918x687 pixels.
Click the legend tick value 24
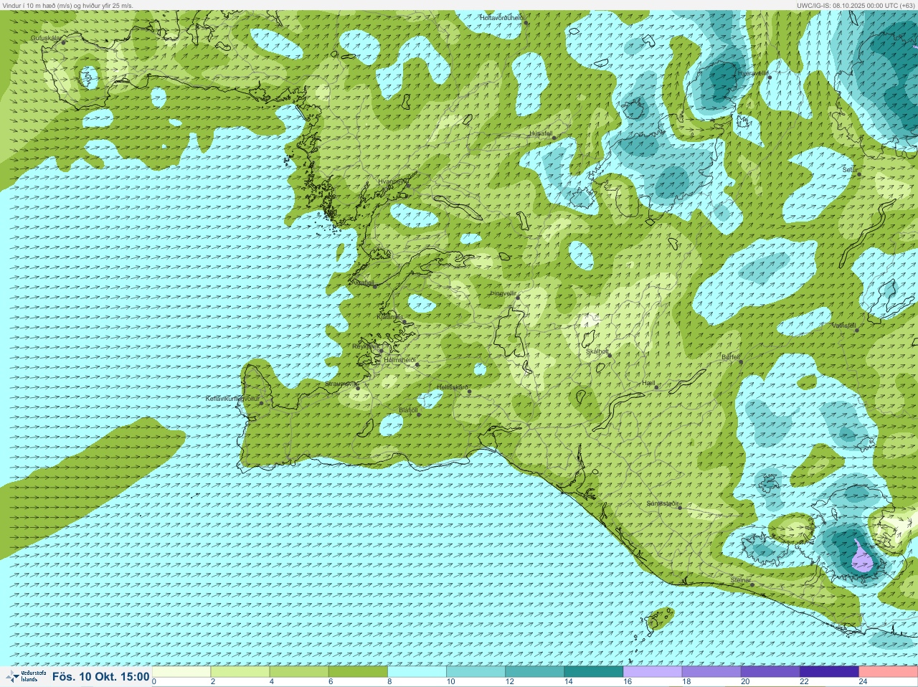863,682
